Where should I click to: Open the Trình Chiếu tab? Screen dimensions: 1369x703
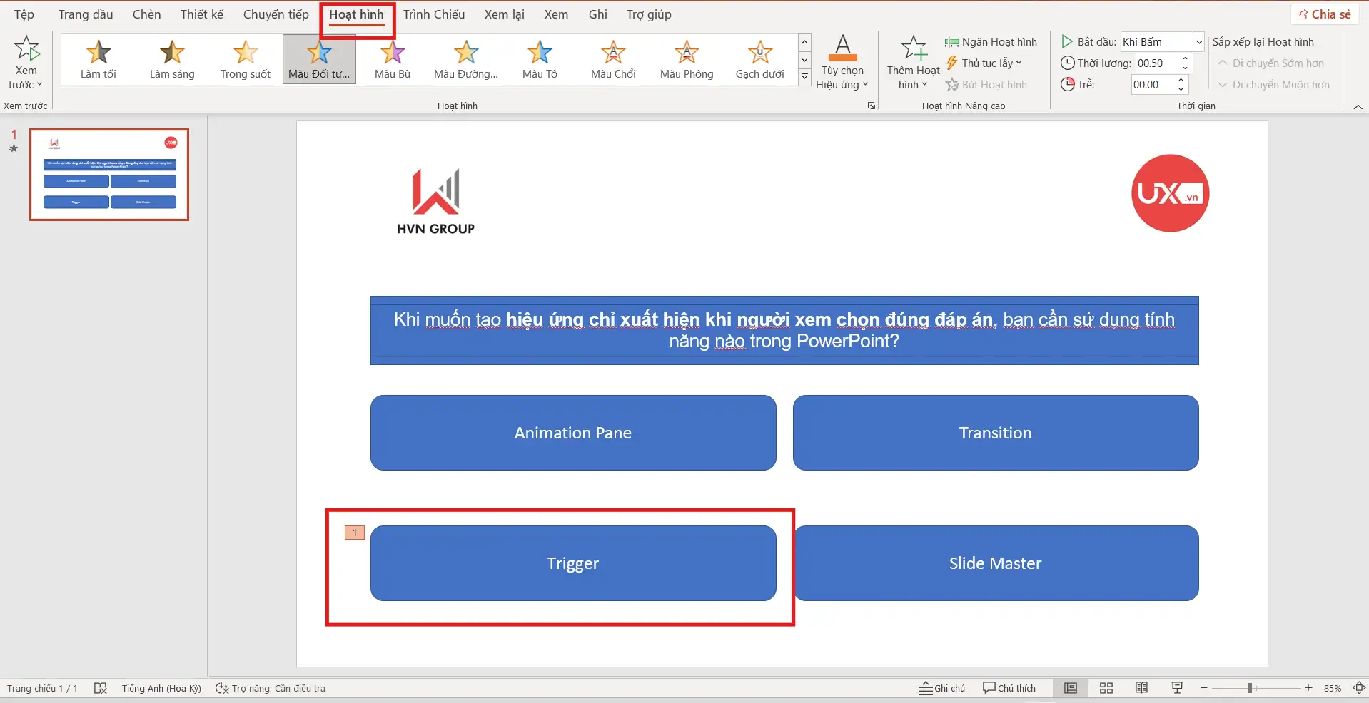[x=433, y=14]
